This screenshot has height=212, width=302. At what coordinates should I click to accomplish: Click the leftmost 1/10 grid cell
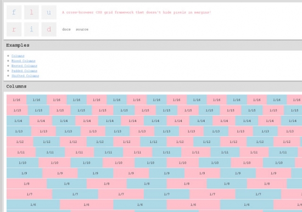point(23,163)
